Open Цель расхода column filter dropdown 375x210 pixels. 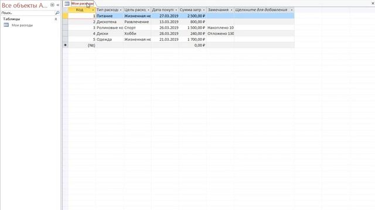click(148, 10)
